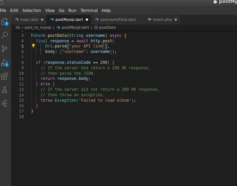Open the Extensions view icon

tap(5, 76)
